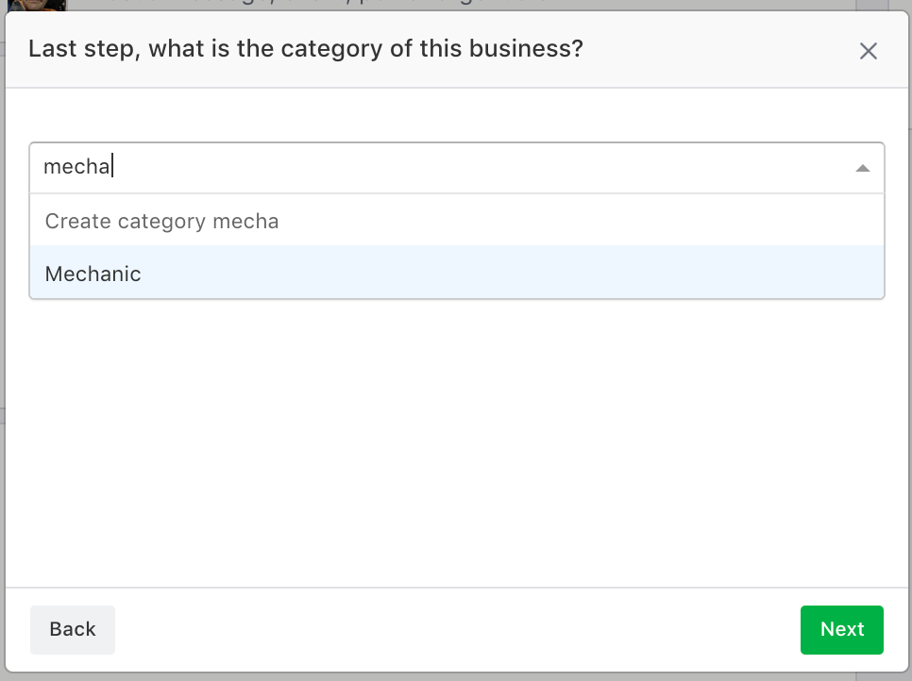Close the business category dialog
The height and width of the screenshot is (681, 912).
pyautogui.click(x=868, y=51)
